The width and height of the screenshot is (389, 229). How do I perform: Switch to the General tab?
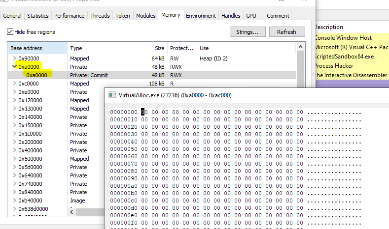[12, 16]
